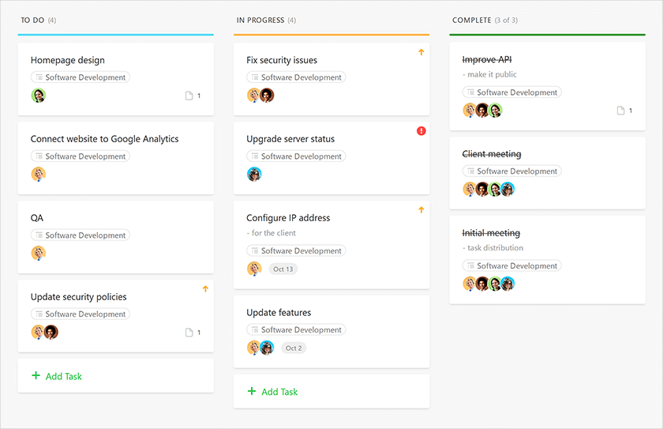
Task: Click the red alert icon on Upgrade server status
Action: click(421, 130)
